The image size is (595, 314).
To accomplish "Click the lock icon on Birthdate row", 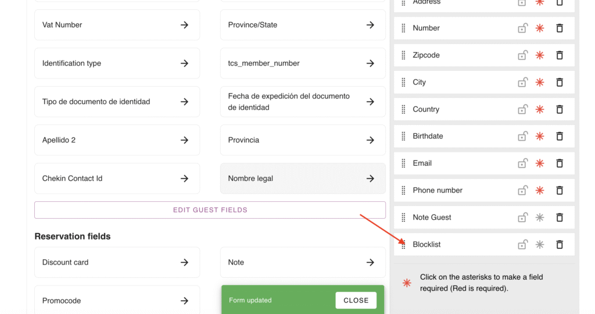I will [522, 136].
